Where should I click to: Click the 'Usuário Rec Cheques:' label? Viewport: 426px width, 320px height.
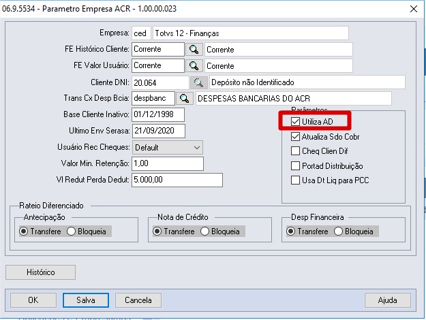(x=93, y=147)
